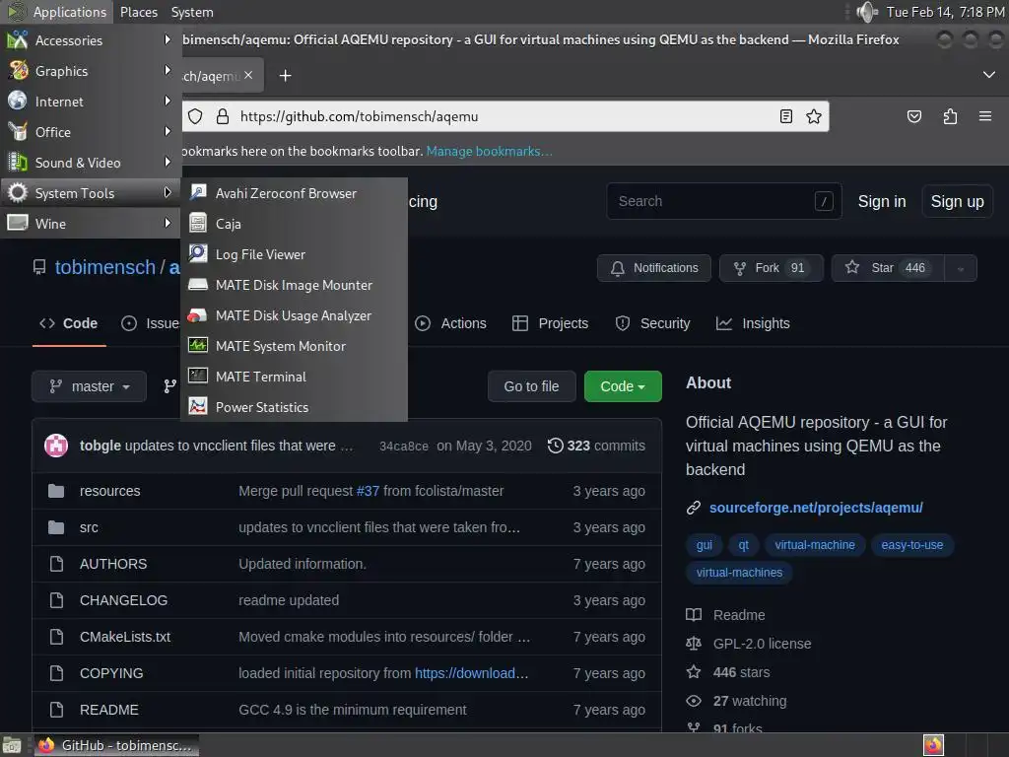Open Manage bookmarks link
Viewport: 1009px width, 757px height.
(489, 151)
